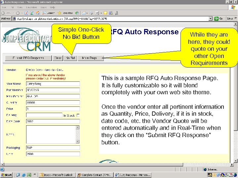Click the Submit RFQ Response button
The width and height of the screenshot is (238, 178).
(28, 58)
